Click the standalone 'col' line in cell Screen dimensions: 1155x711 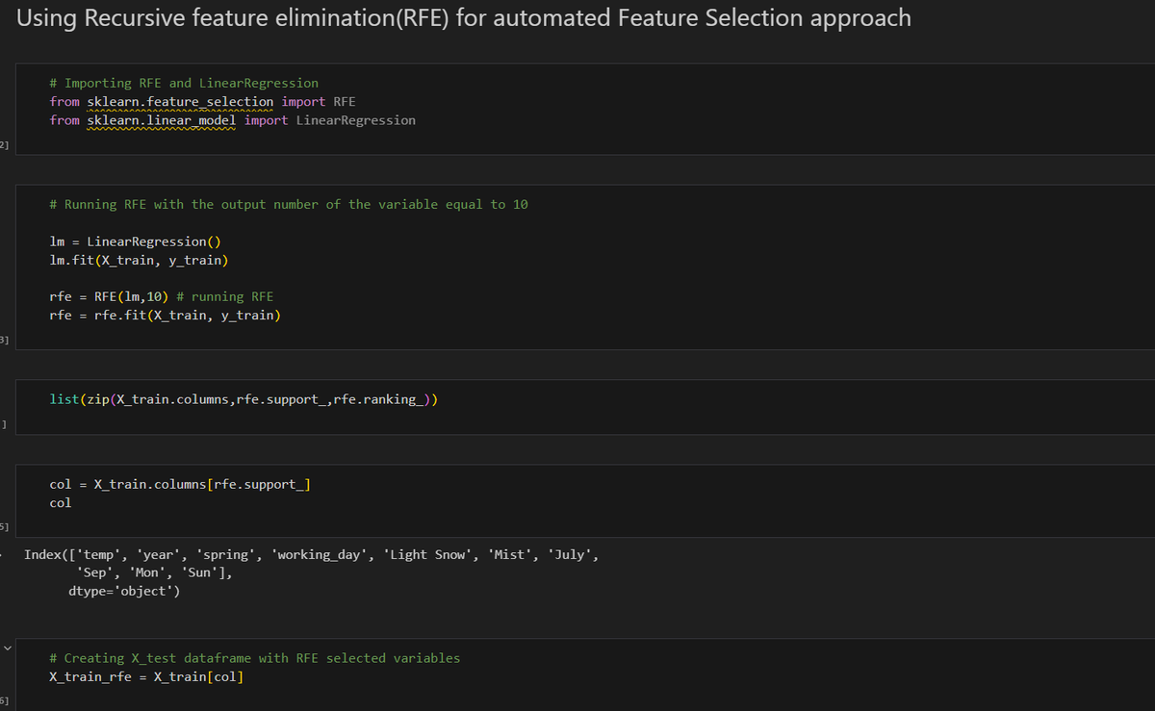pyautogui.click(x=61, y=502)
